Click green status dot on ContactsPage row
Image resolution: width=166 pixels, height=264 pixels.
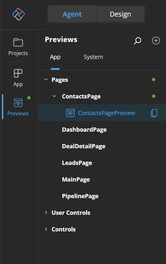coord(154,96)
